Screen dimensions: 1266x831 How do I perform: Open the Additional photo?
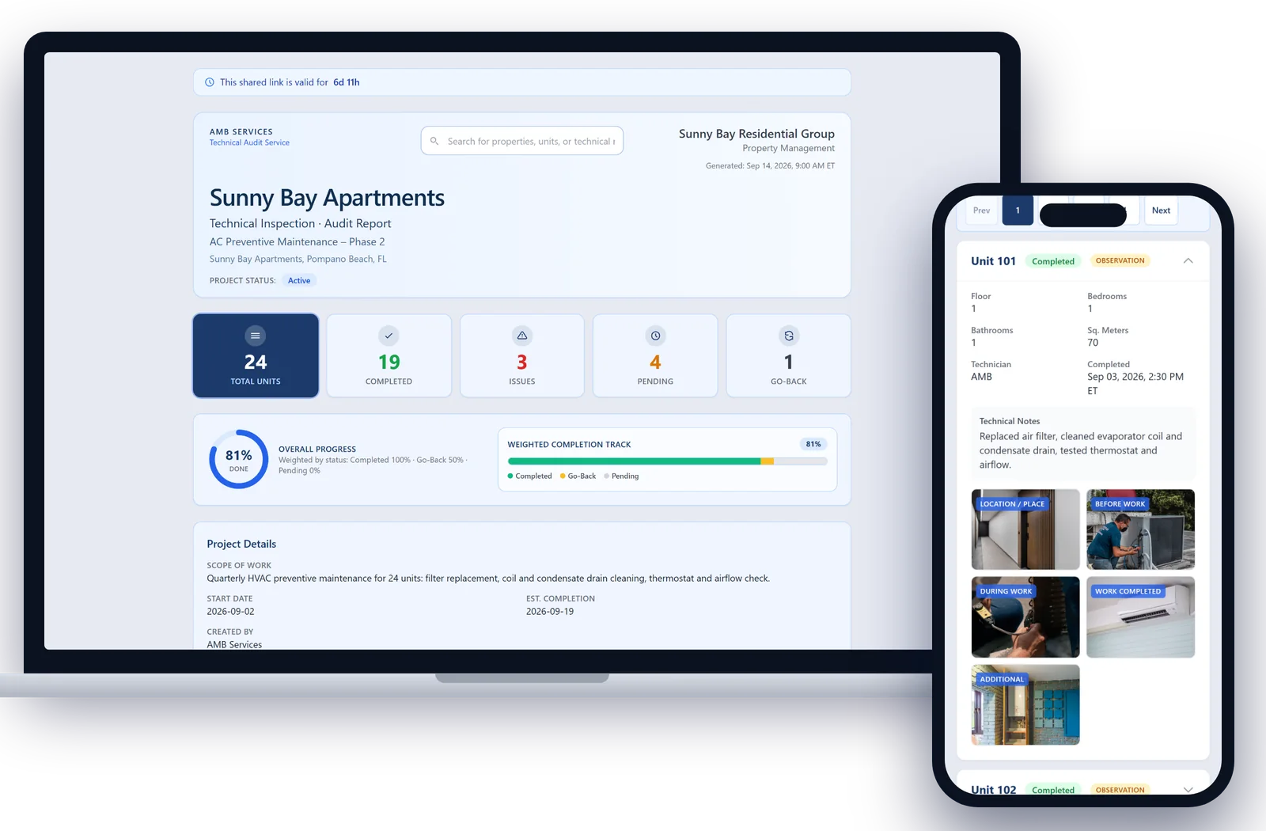(1025, 705)
